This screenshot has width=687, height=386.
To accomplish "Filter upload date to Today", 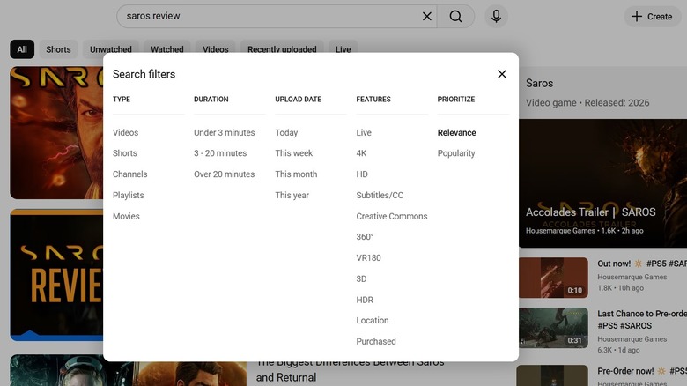I will pyautogui.click(x=286, y=132).
